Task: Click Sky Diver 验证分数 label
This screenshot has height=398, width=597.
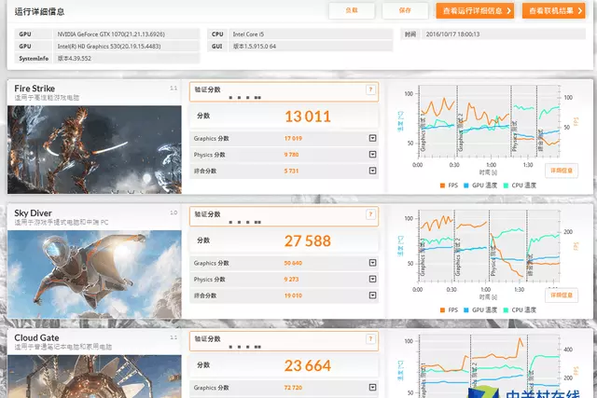Action: (207, 214)
